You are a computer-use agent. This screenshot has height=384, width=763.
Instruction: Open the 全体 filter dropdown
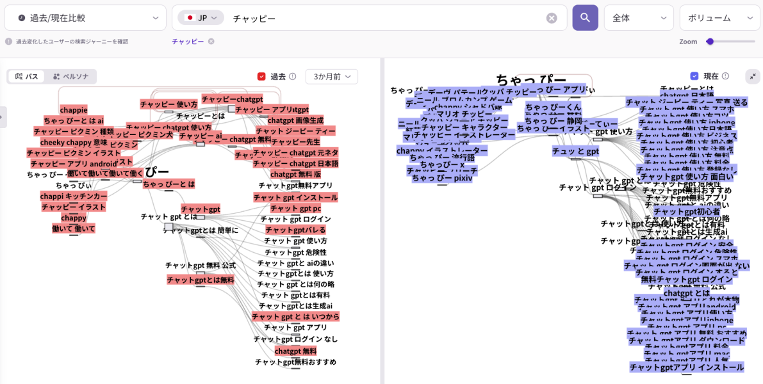(x=638, y=18)
